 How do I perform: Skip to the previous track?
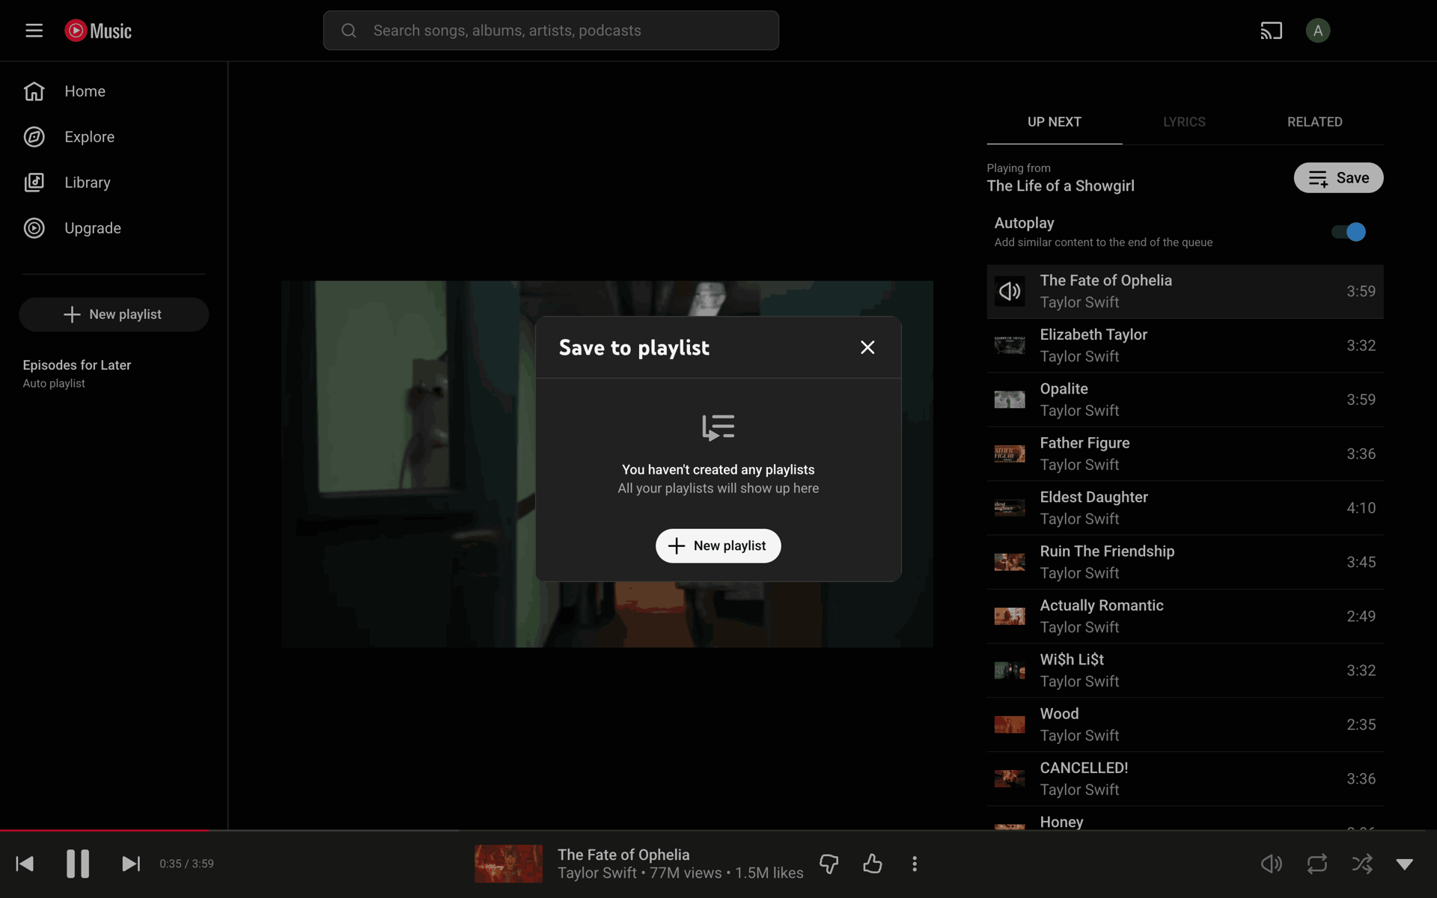(25, 864)
